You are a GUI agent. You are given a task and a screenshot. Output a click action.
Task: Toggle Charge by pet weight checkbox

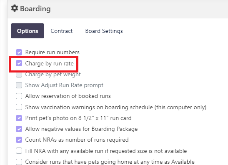[x=19, y=75]
